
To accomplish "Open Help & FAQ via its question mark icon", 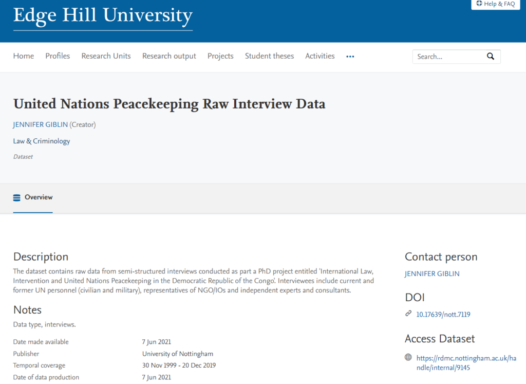I will point(479,4).
